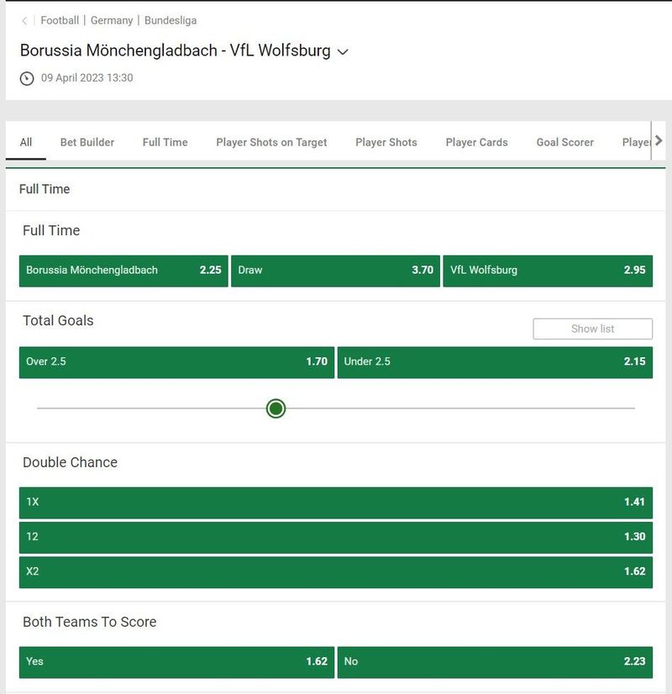Open the Bundesliga breadcrumb link

(x=171, y=20)
